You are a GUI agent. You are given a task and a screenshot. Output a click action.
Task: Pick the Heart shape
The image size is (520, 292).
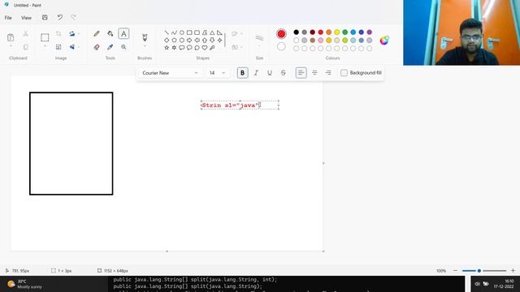[205, 48]
